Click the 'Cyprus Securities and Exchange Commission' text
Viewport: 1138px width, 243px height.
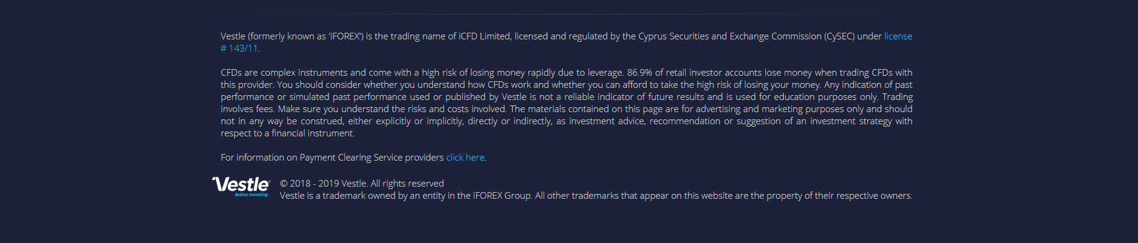point(730,36)
